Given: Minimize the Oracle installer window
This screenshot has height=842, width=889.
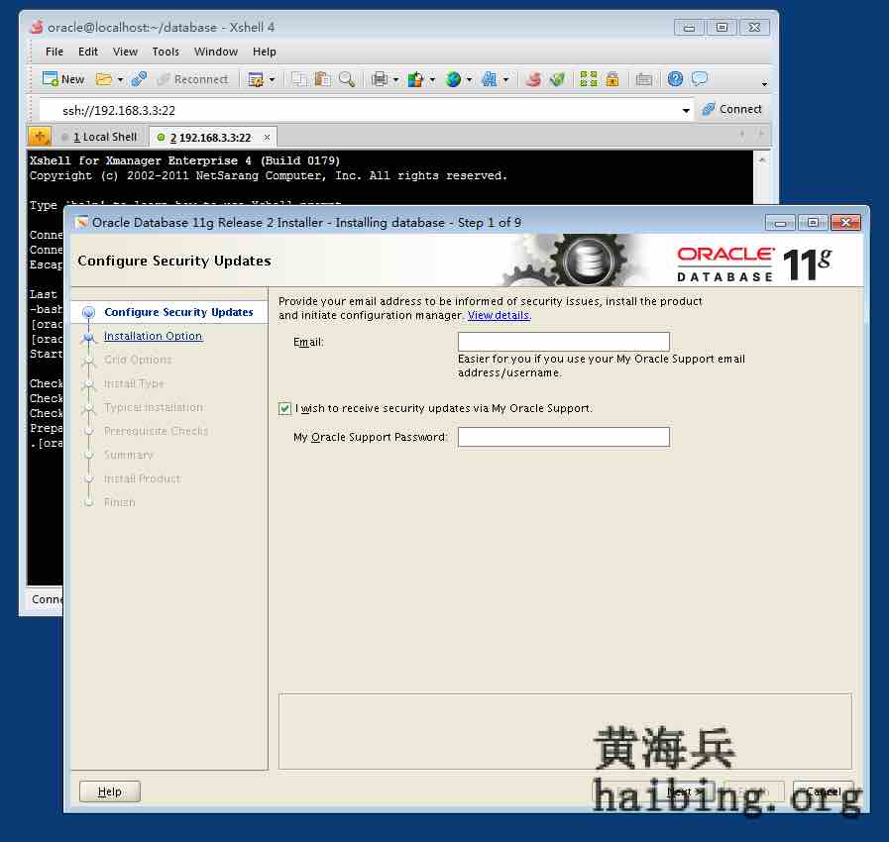Looking at the screenshot, I should (780, 223).
